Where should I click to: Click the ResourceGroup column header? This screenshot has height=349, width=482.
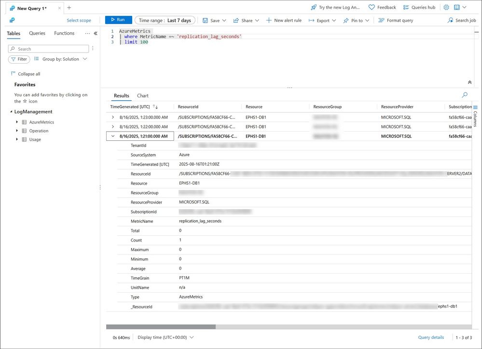328,107
